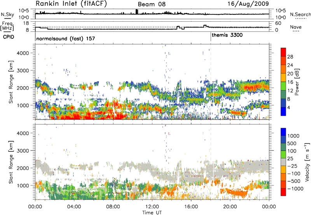311x215 pixels.
Task: Click the '18' tick on frequency axis
Action: (x=26, y=23)
